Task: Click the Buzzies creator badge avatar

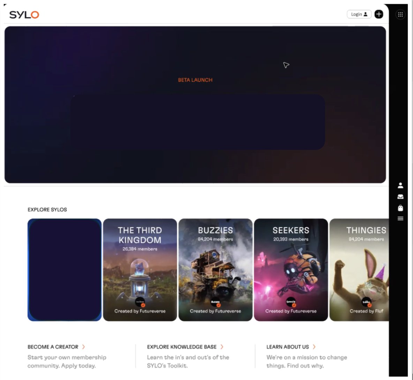Action: tap(216, 302)
